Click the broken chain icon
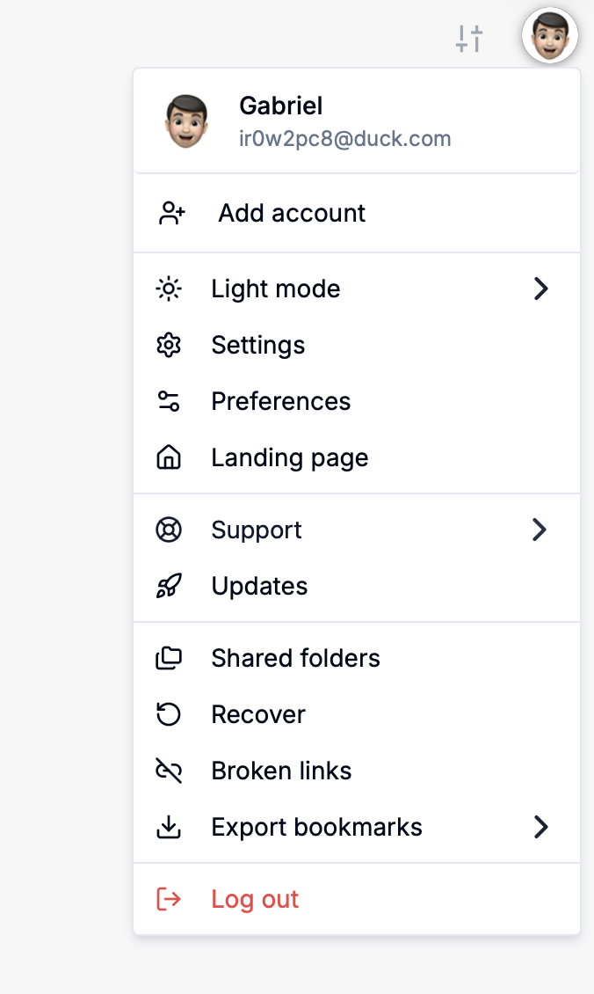The height and width of the screenshot is (994, 594). pos(169,771)
